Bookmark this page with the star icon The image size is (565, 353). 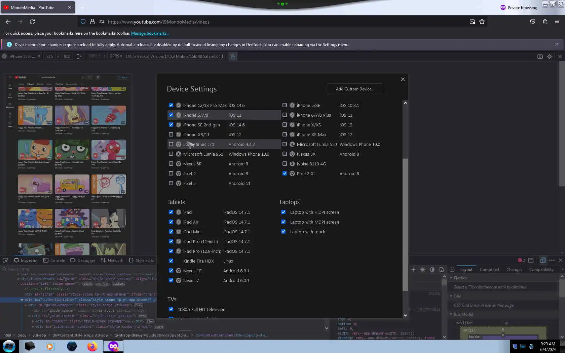coord(482,22)
